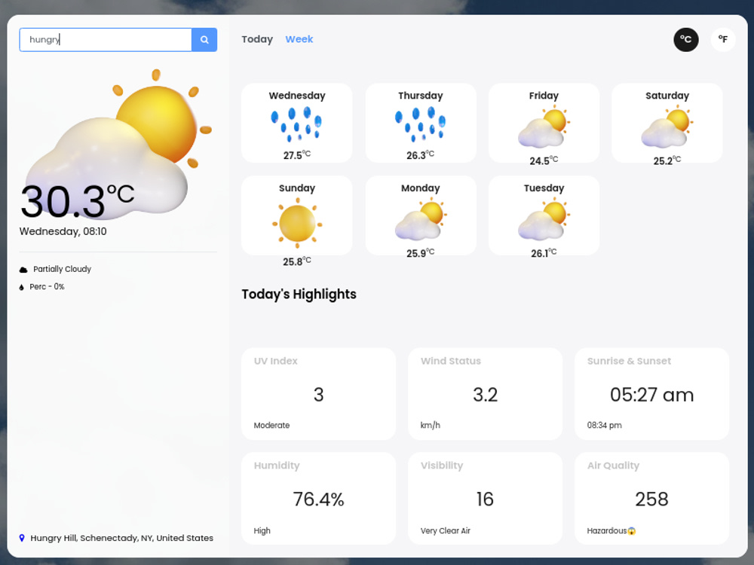Click the Tuesday 26.1°C temperature
754x565 pixels.
tap(544, 253)
